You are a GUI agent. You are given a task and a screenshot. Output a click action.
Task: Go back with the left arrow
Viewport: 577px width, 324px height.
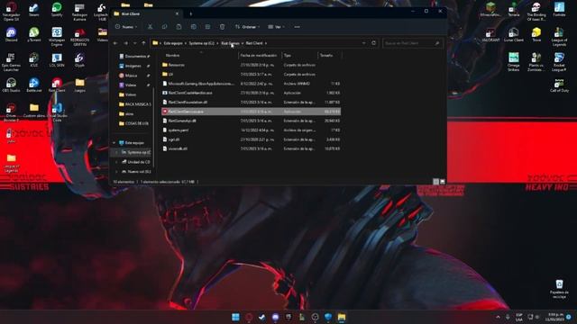coord(115,43)
